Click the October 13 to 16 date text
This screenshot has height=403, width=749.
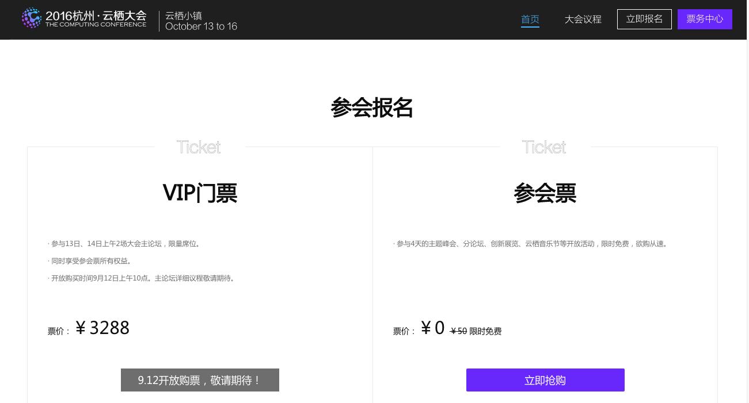click(x=201, y=26)
